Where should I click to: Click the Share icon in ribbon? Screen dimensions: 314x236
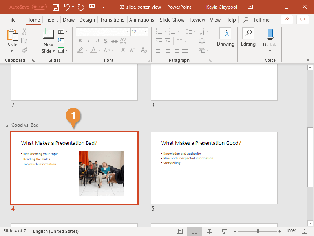coord(287,20)
